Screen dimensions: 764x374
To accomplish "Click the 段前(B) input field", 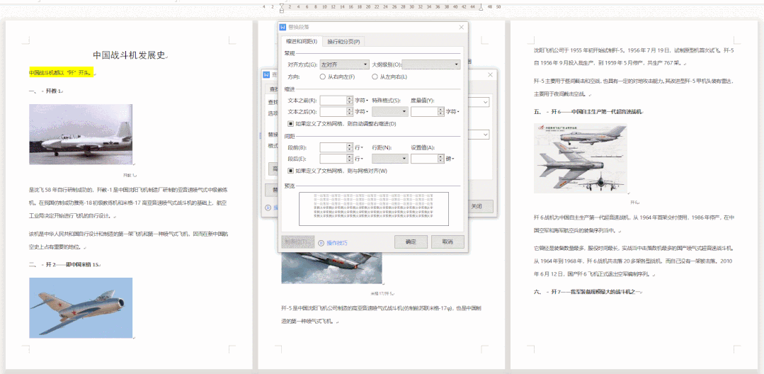I will (x=333, y=147).
